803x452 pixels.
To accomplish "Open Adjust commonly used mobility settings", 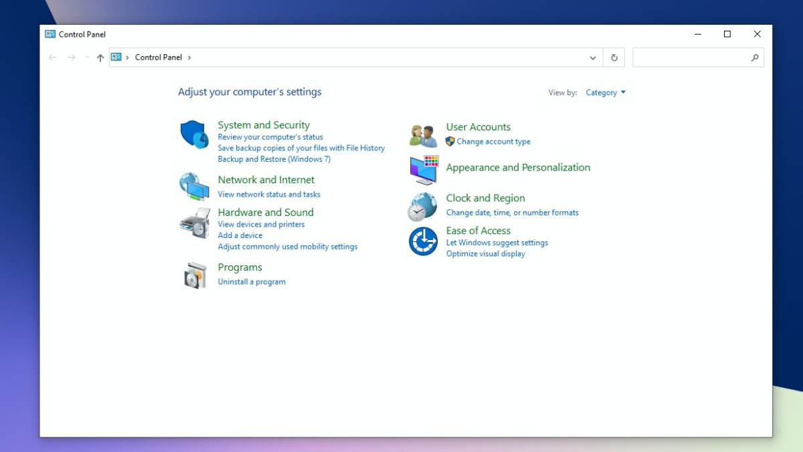I will point(288,247).
